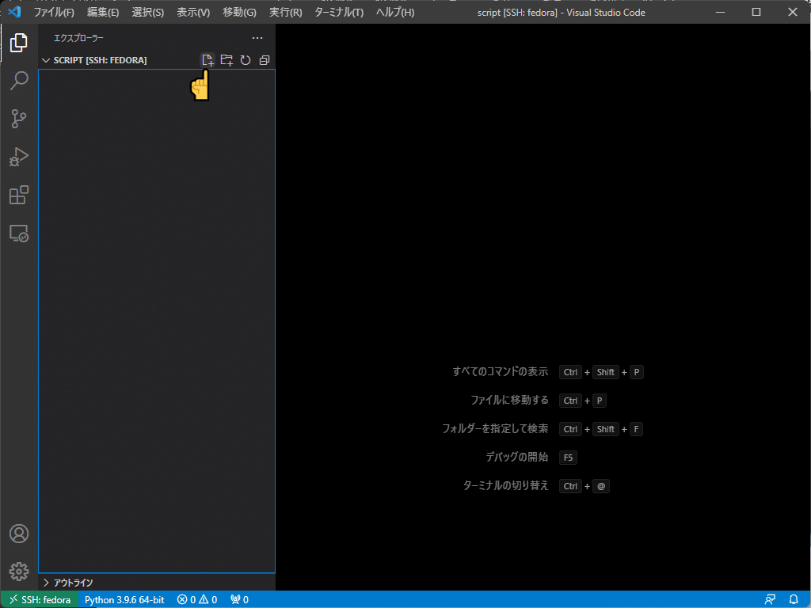Collapse all folders in explorer
The width and height of the screenshot is (811, 608).
pyautogui.click(x=265, y=60)
